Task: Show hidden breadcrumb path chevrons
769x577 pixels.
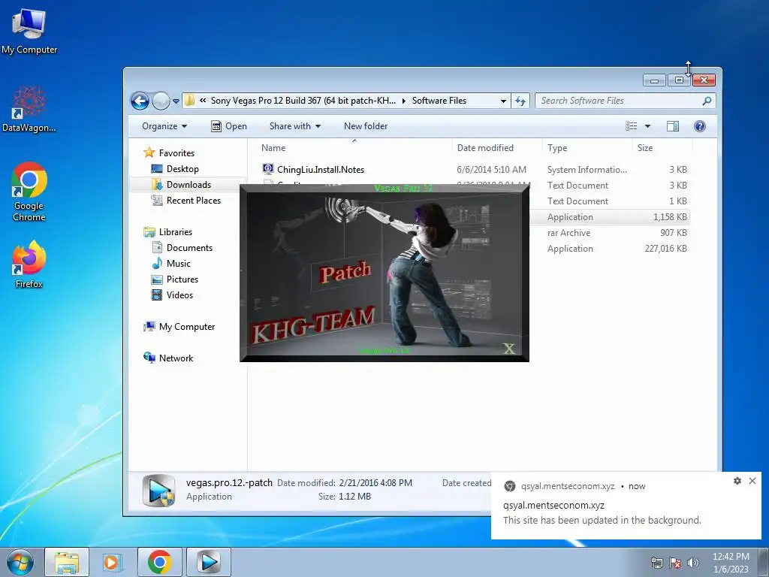Action: click(203, 101)
